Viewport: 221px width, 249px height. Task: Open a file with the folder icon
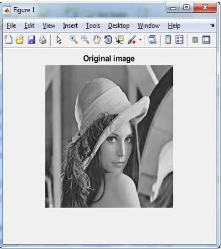20,40
